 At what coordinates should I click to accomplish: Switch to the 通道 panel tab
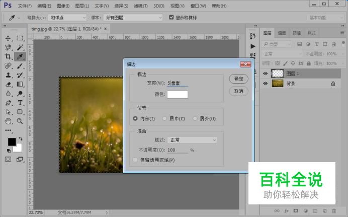[283, 33]
